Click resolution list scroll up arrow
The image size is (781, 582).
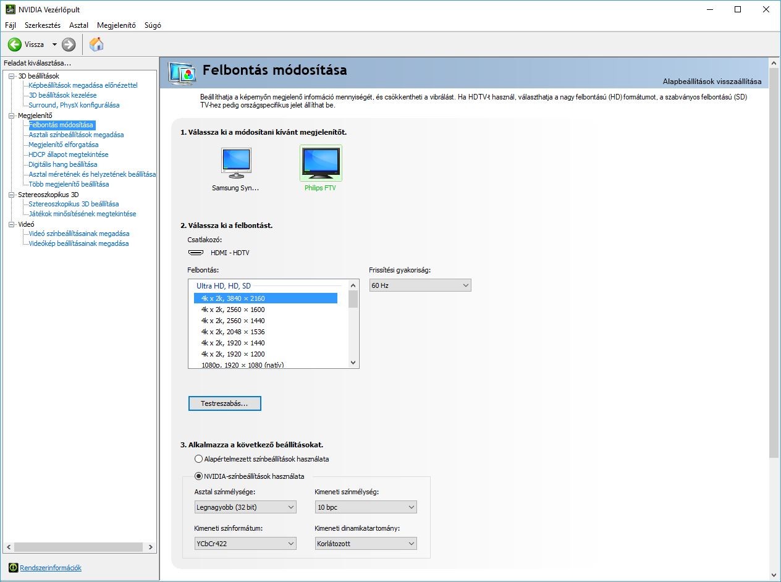[353, 285]
